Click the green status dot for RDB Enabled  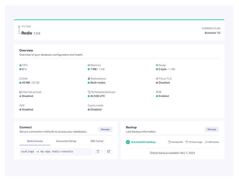(157, 96)
